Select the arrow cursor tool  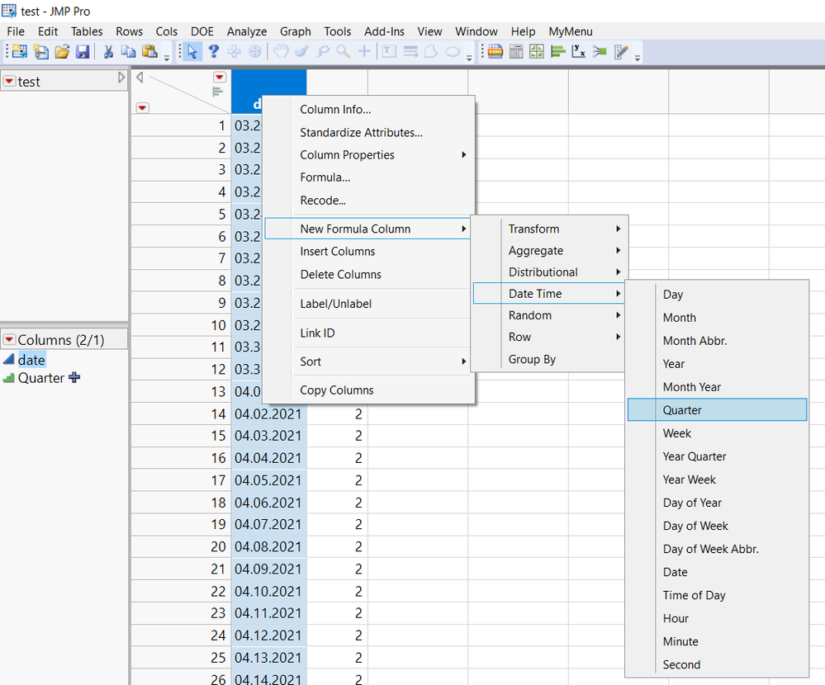192,52
